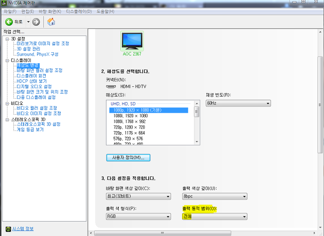Viewport: 324px width, 236px height.
Task: Collapse the 스테레오스코픽 3D tree node
Action: click(x=7, y=120)
